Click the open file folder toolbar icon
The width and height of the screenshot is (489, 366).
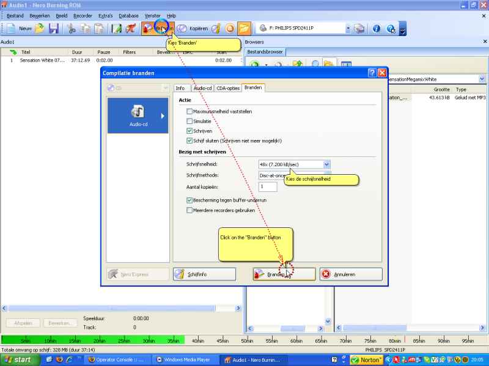point(40,28)
